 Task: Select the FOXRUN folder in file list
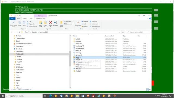(78, 41)
